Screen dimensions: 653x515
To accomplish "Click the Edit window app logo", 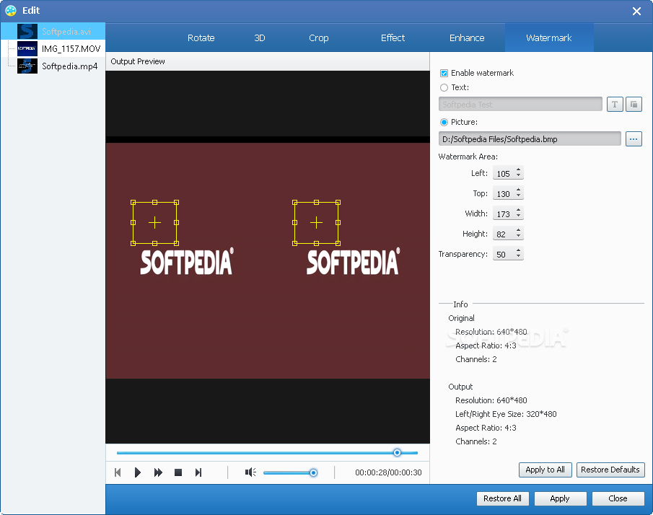I will pyautogui.click(x=11, y=10).
